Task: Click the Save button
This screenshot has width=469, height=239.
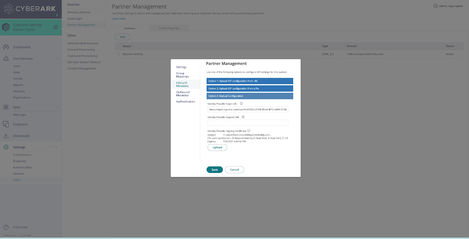Action: [x=215, y=170]
